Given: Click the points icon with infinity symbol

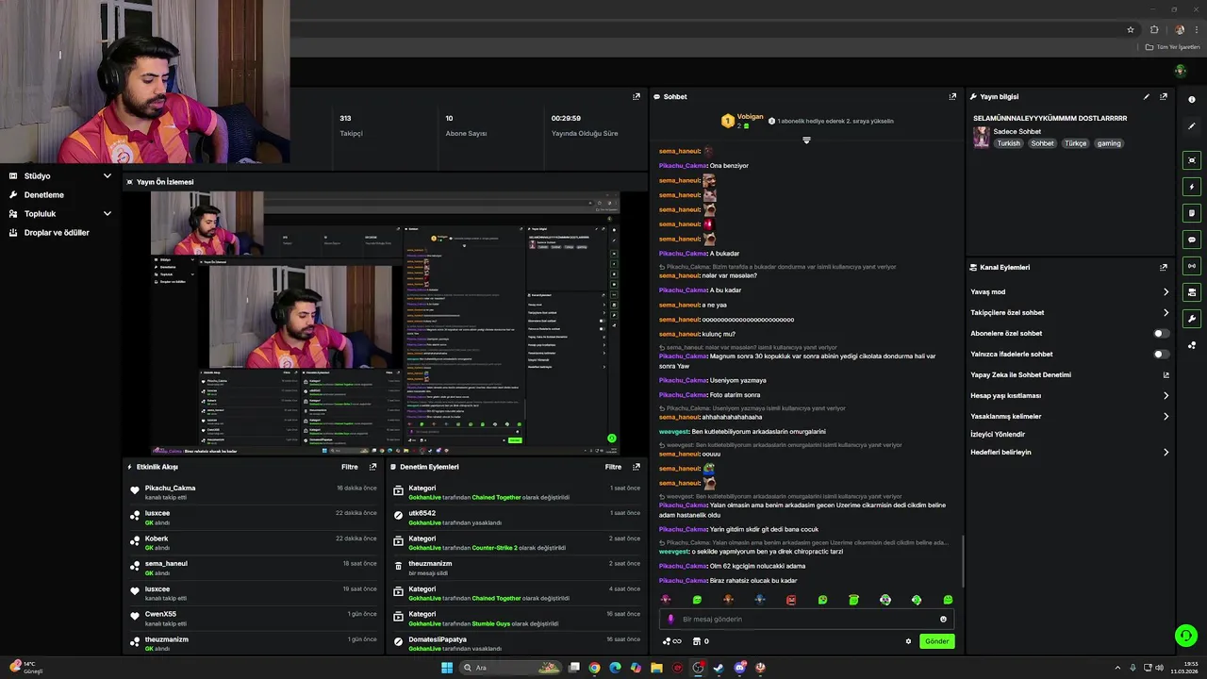Looking at the screenshot, I should click(x=671, y=641).
